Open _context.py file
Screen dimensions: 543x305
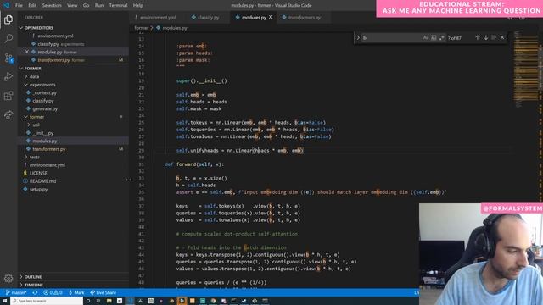(45, 92)
